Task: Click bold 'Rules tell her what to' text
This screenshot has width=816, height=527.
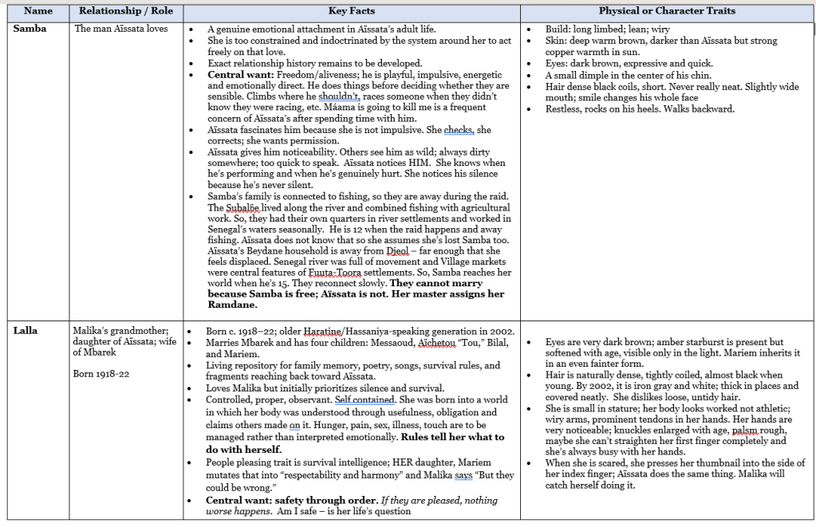Action: (452, 437)
